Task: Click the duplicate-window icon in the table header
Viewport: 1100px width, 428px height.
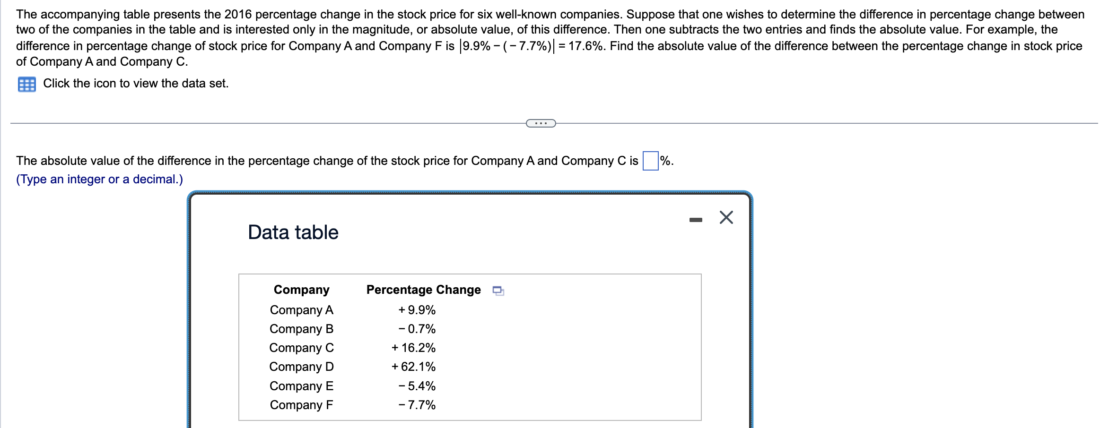Action: [498, 291]
